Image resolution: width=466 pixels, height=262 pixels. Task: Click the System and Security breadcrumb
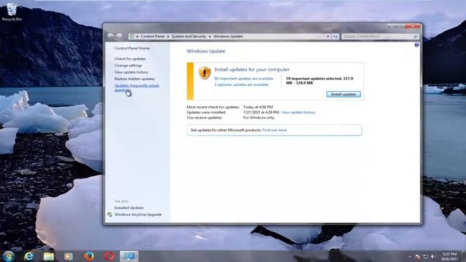tap(189, 36)
